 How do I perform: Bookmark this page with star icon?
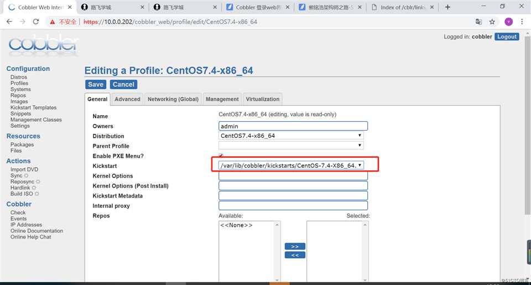[x=492, y=22]
